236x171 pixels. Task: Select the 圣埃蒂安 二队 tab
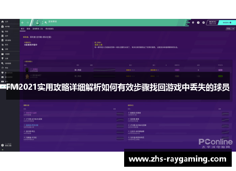pyautogui.click(x=38, y=29)
